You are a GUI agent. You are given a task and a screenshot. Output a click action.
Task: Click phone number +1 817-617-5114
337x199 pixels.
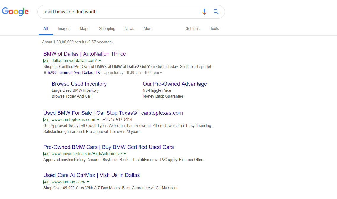pyautogui.click(x=117, y=120)
